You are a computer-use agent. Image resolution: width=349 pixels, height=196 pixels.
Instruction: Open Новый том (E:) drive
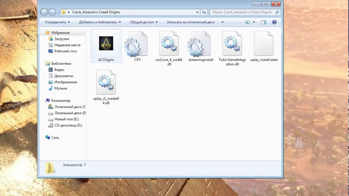(x=67, y=119)
